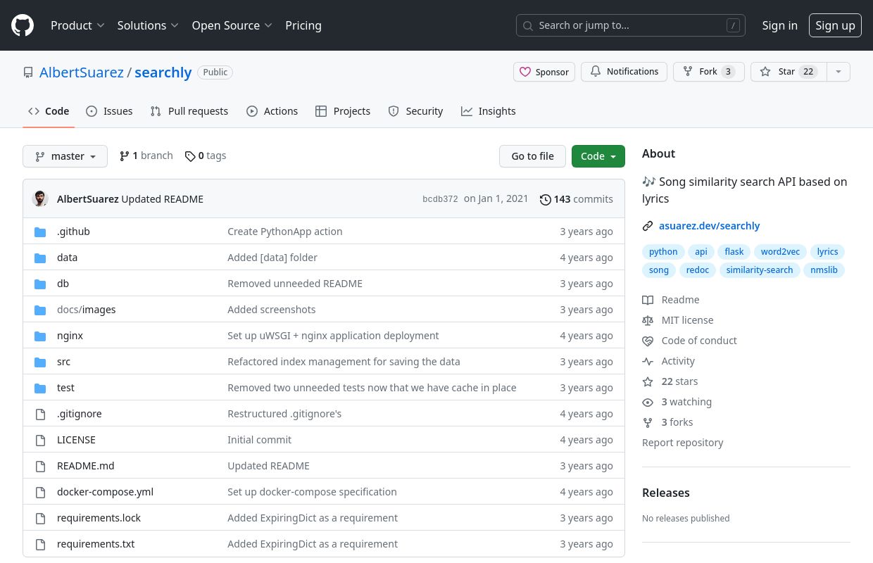Open the master branch selector dropdown
873x563 pixels.
click(65, 156)
